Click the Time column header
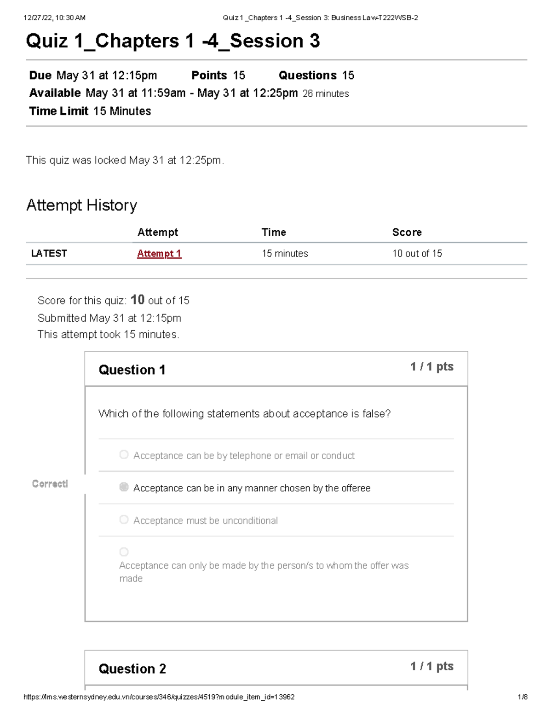This screenshot has width=552, height=715. click(274, 233)
